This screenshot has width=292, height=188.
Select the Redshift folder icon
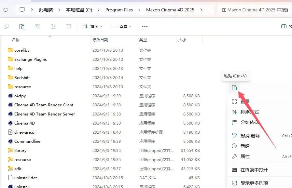pyautogui.click(x=10, y=77)
